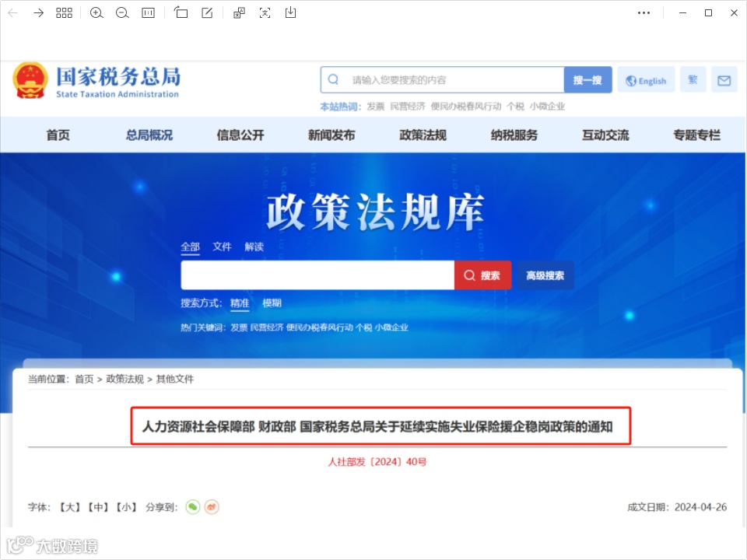Open the thumbnail grid view icon
Viewport: 747px width, 560px height.
(x=64, y=13)
